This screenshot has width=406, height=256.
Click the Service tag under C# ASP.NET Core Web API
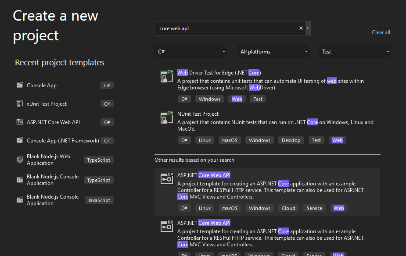point(314,208)
